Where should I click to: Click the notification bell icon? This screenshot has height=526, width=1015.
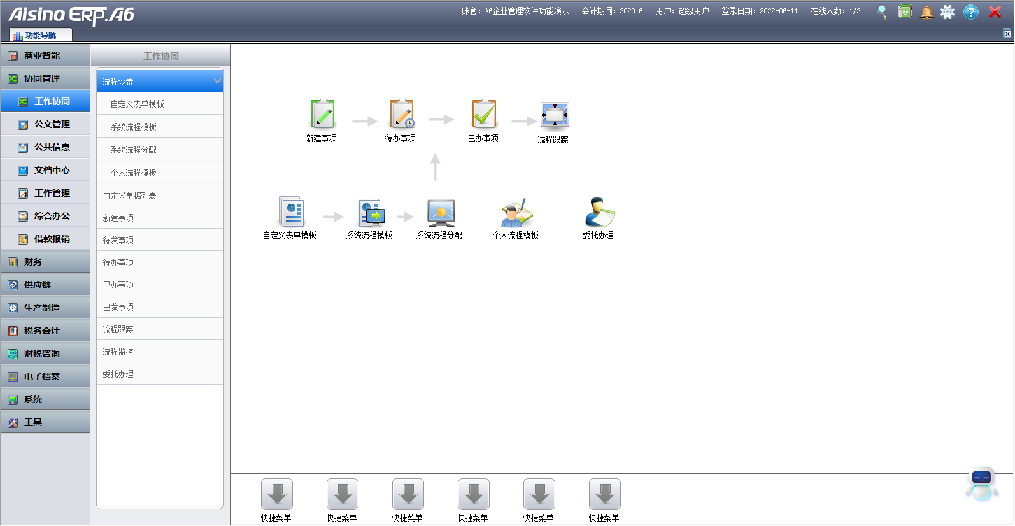tap(926, 12)
